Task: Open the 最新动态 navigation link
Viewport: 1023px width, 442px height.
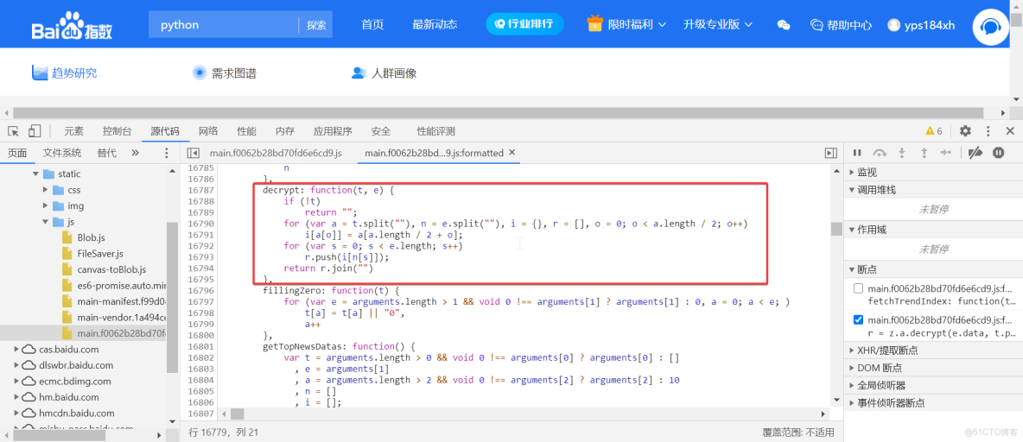Action: pos(435,25)
